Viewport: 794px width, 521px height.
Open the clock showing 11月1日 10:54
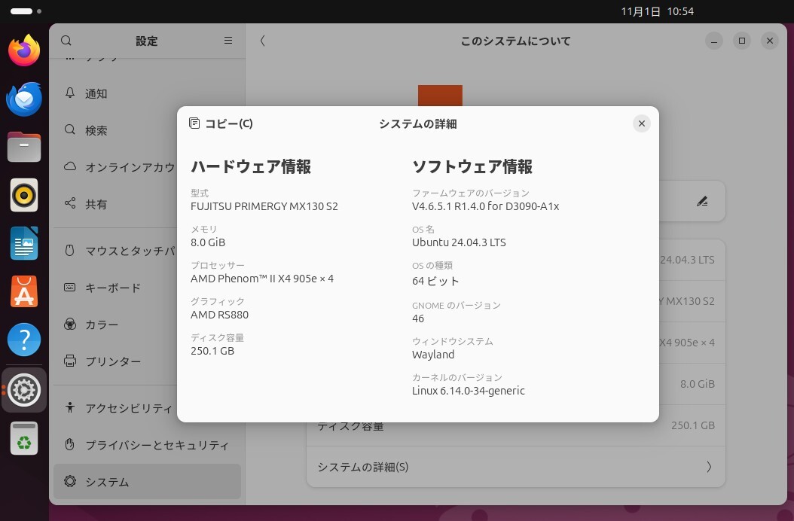(657, 11)
